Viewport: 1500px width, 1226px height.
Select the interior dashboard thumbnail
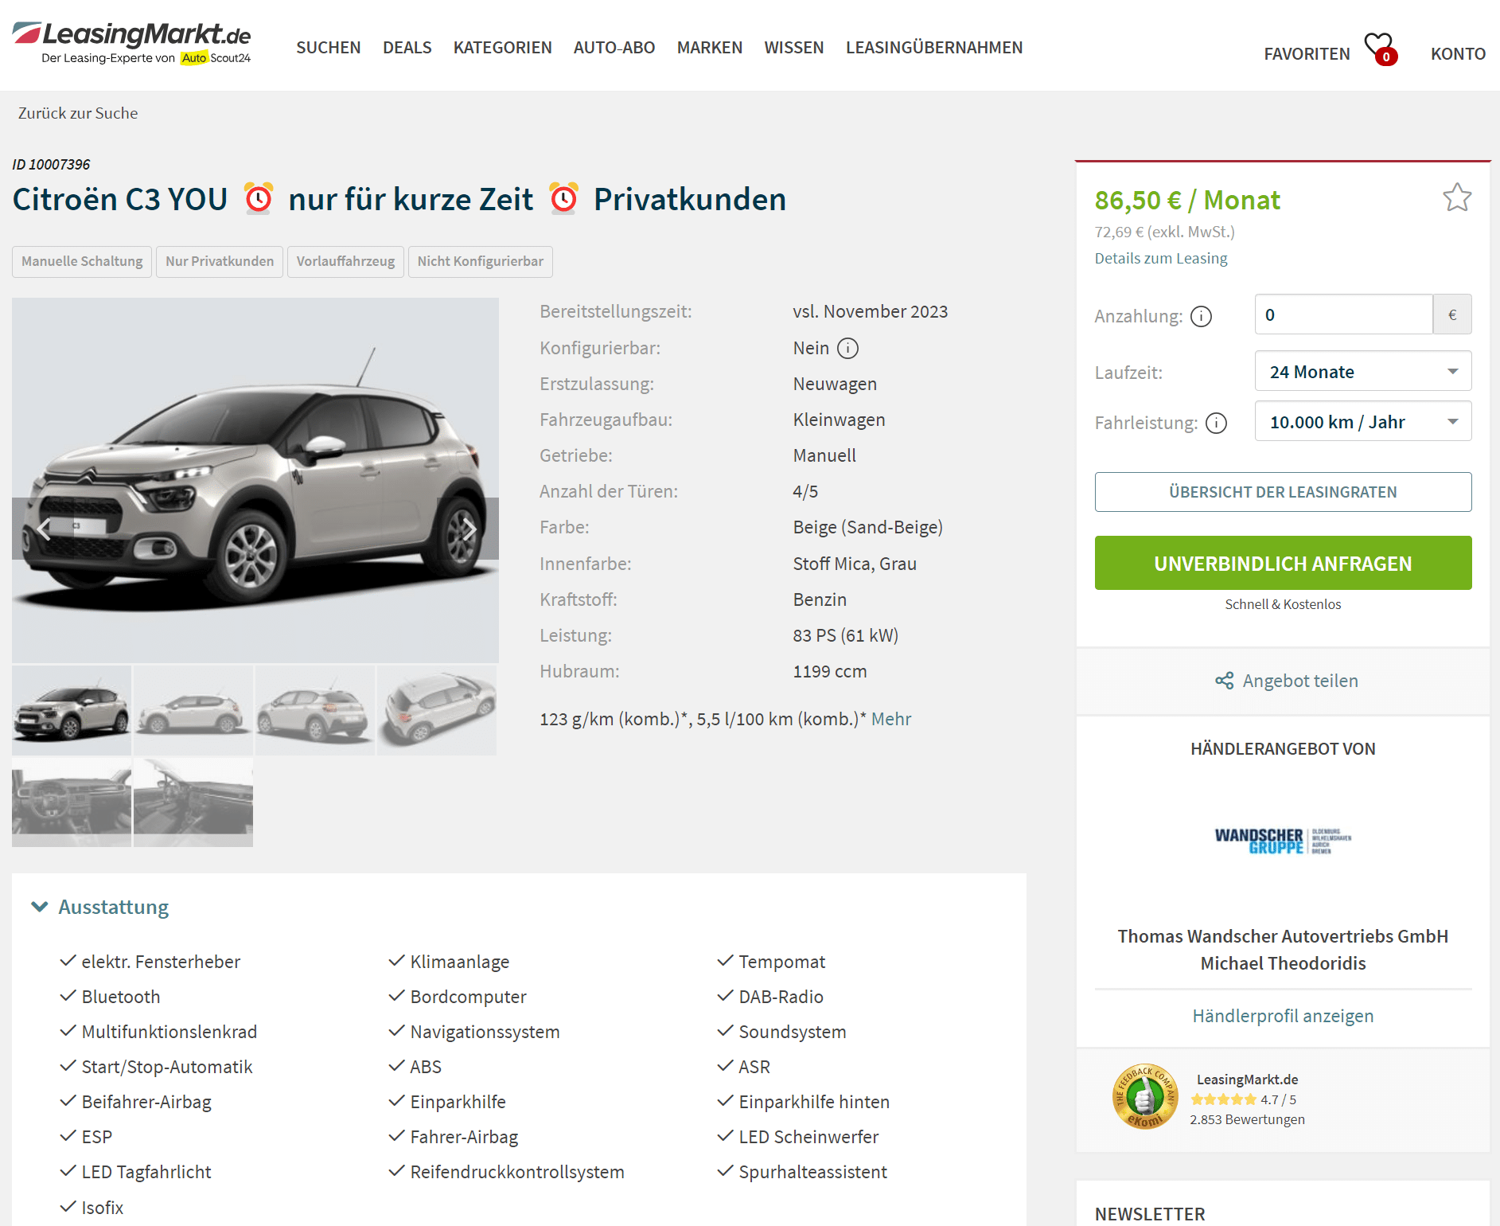tap(72, 802)
